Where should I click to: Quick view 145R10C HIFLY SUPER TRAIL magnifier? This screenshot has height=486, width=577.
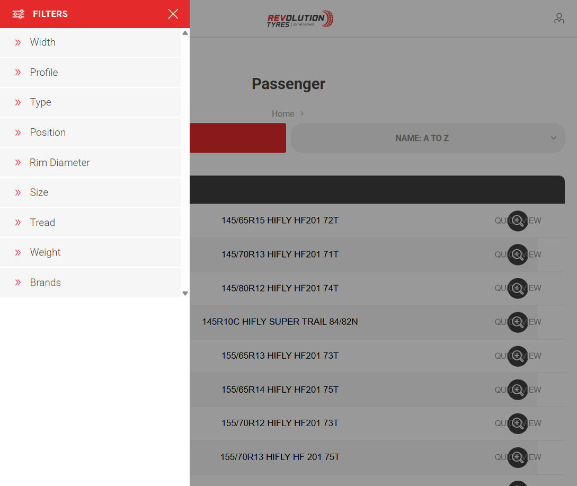coord(518,322)
